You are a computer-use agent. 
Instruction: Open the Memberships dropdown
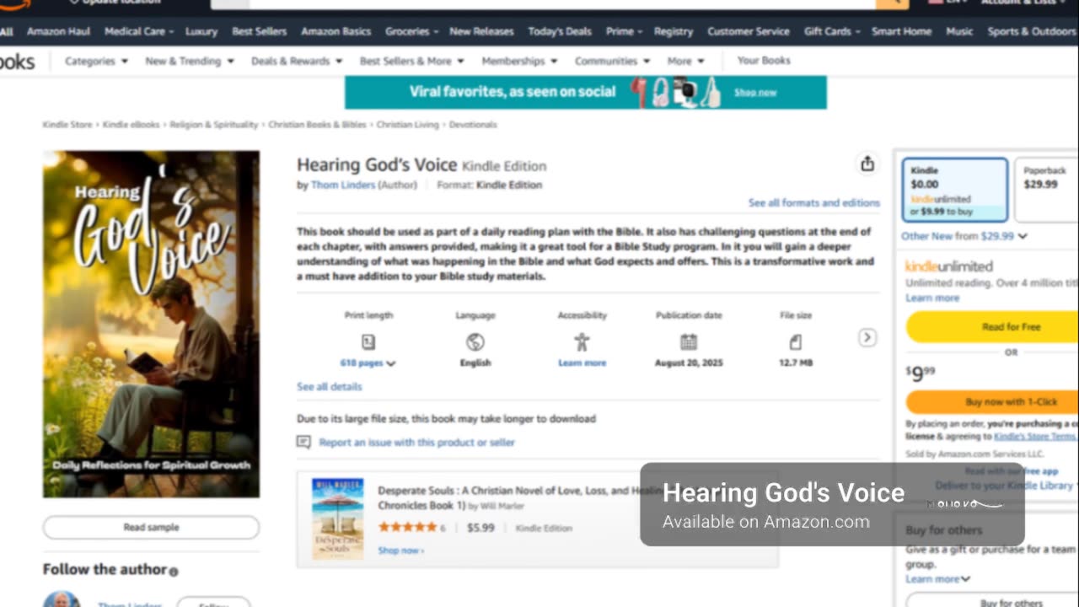[x=519, y=61]
